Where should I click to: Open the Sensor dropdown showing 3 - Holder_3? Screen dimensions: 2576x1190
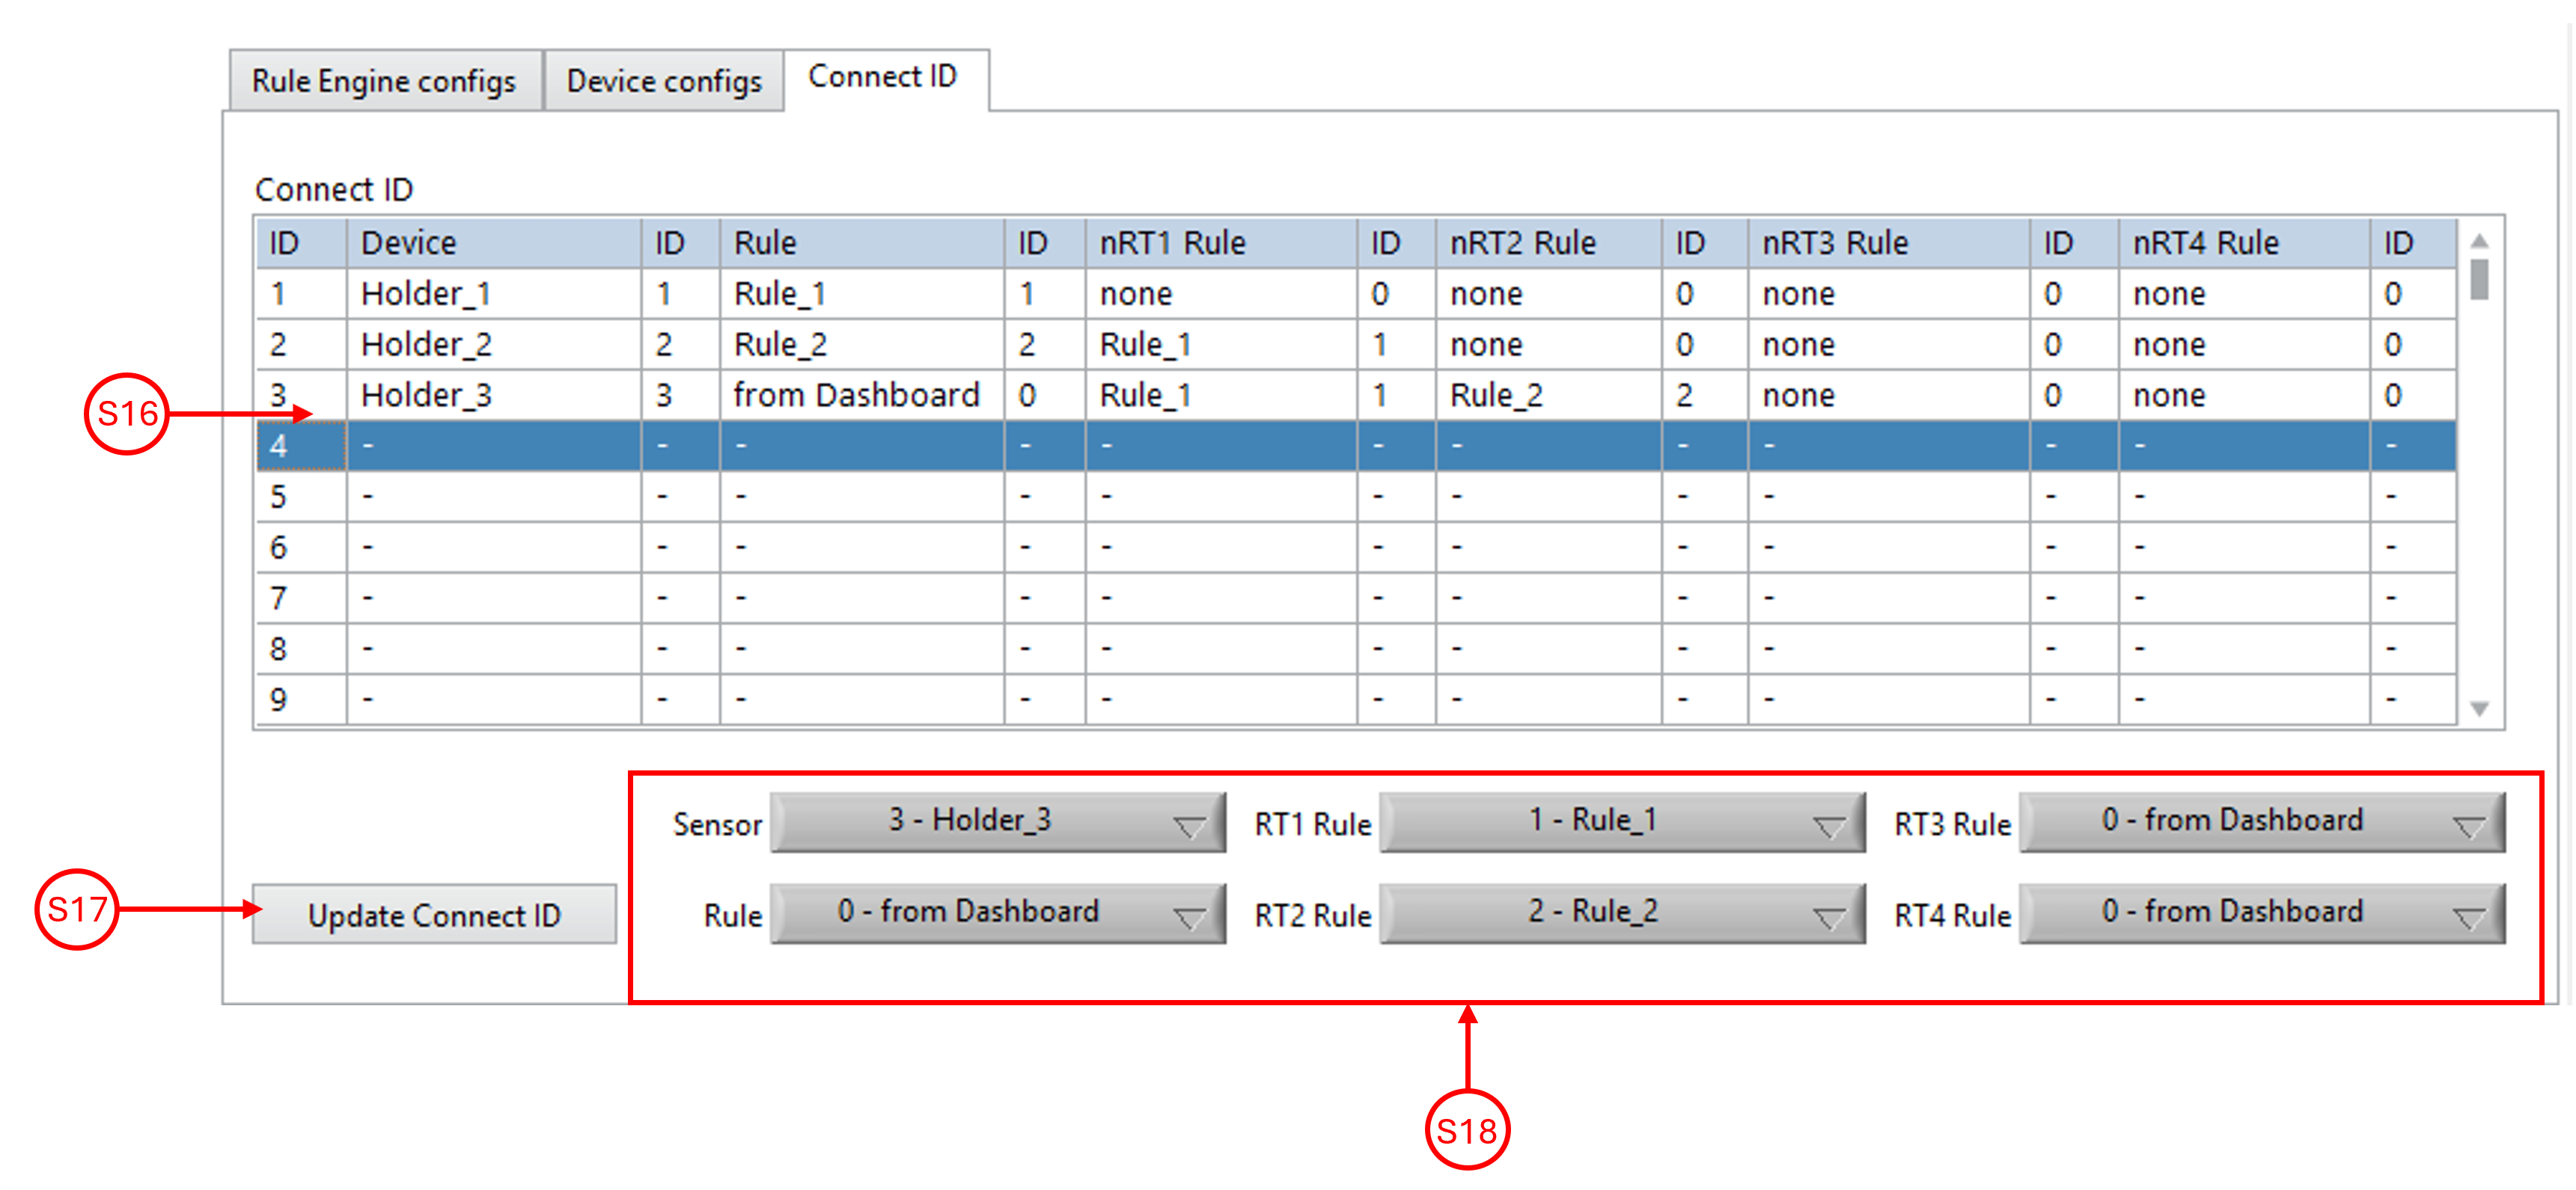[x=996, y=821]
